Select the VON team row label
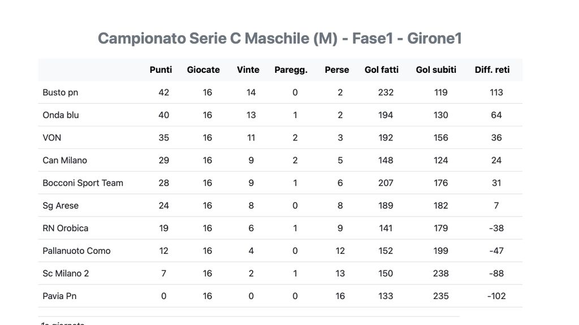The image size is (579, 325). pos(52,138)
